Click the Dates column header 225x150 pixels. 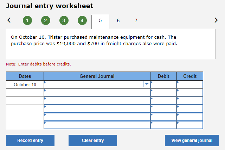tap(25, 76)
